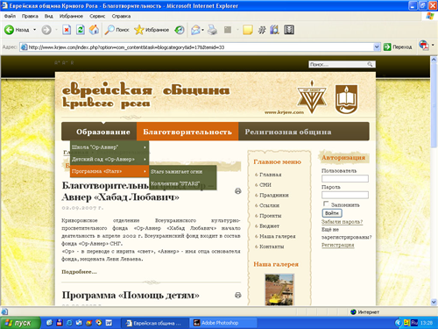The width and height of the screenshot is (438, 329).
Task: Follow the Забыли пароль? link
Action: coord(343,222)
